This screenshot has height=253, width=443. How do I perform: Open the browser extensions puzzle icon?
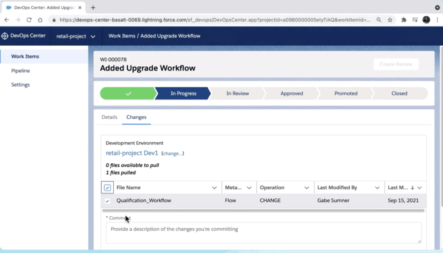404,20
